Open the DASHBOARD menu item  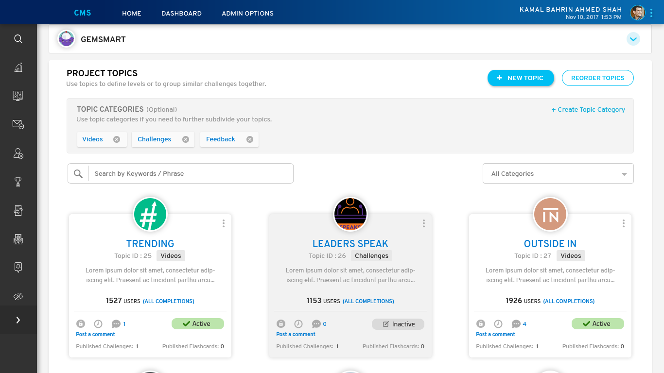click(x=181, y=14)
